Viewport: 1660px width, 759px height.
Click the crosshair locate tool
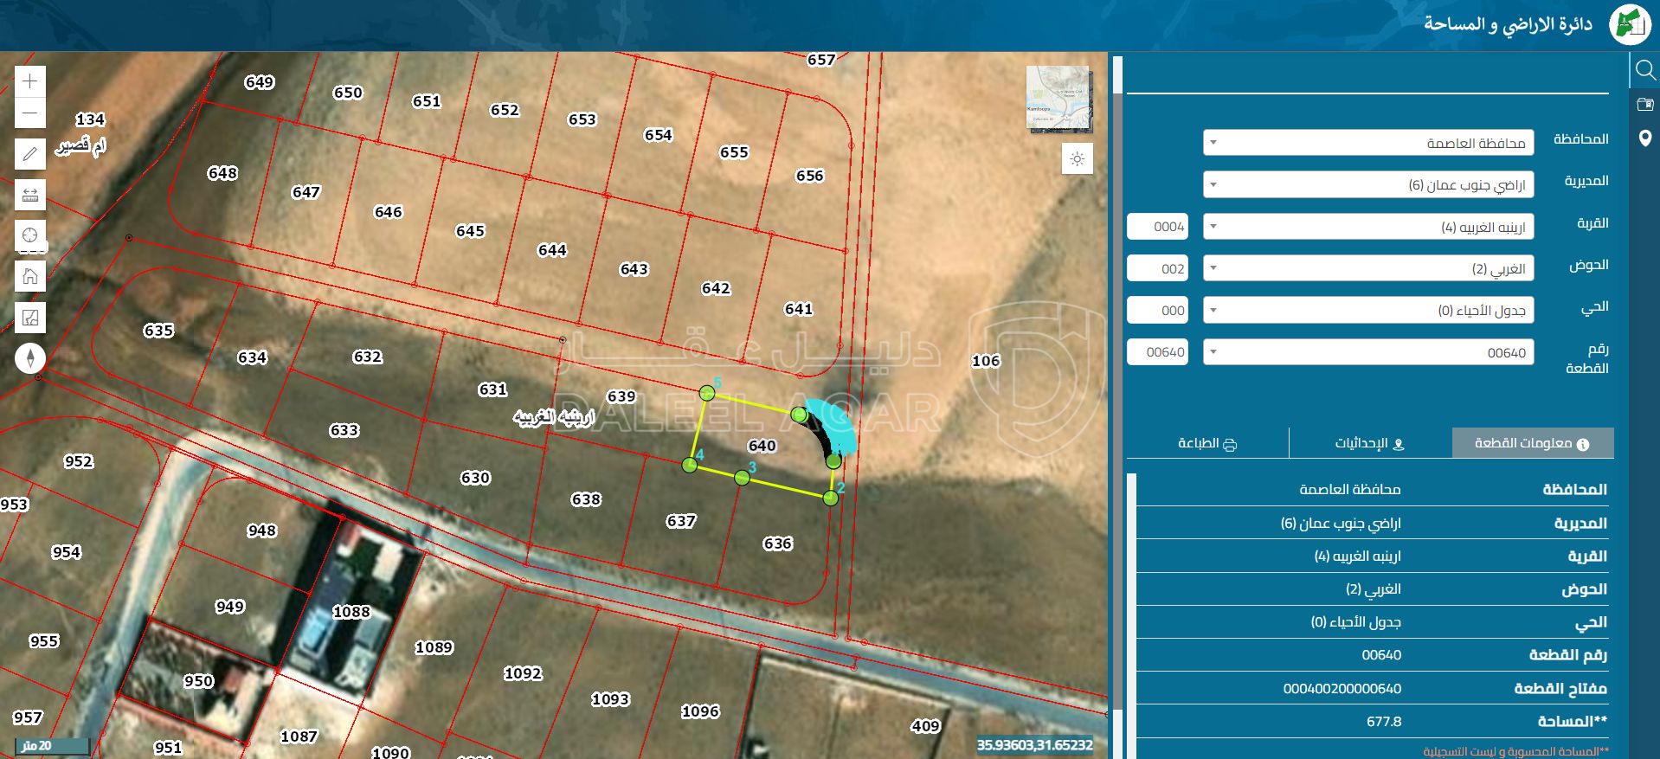click(30, 235)
